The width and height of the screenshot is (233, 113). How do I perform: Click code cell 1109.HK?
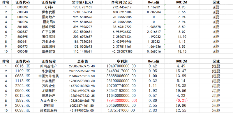tap(22, 71)
